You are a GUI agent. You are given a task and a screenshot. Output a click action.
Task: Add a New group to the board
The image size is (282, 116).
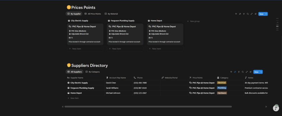[x=193, y=21]
